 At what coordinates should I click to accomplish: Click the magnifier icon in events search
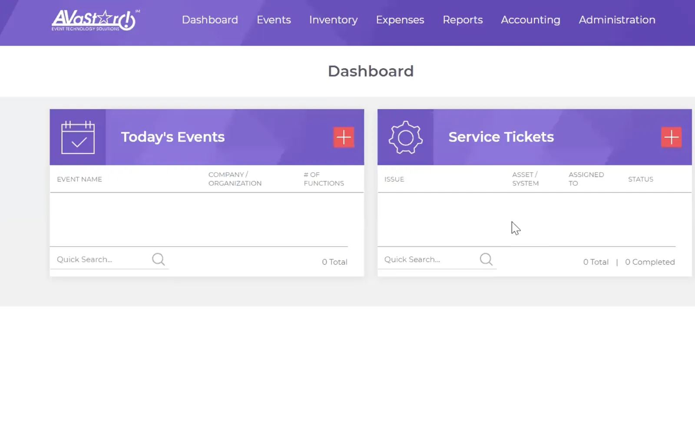(159, 259)
